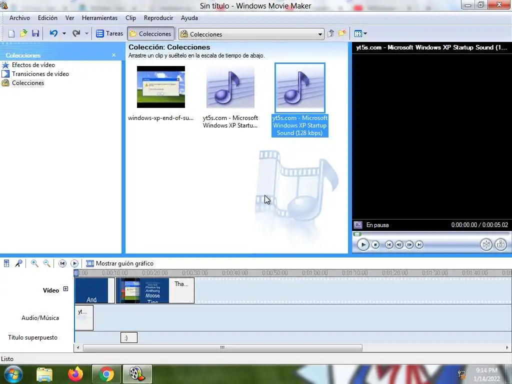Click the timeline scroll right arrow

(x=507, y=348)
